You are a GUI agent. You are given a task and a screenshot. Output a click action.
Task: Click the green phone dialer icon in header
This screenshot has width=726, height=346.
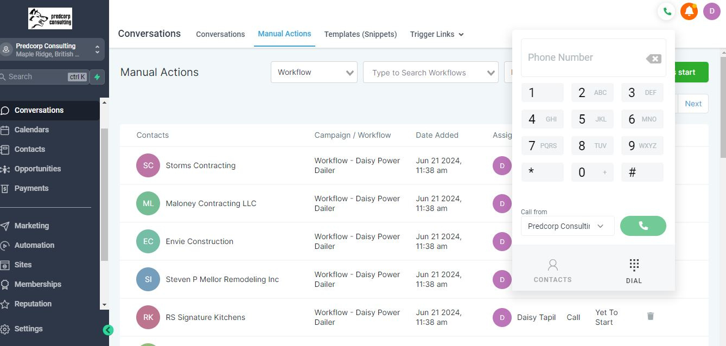click(x=667, y=11)
